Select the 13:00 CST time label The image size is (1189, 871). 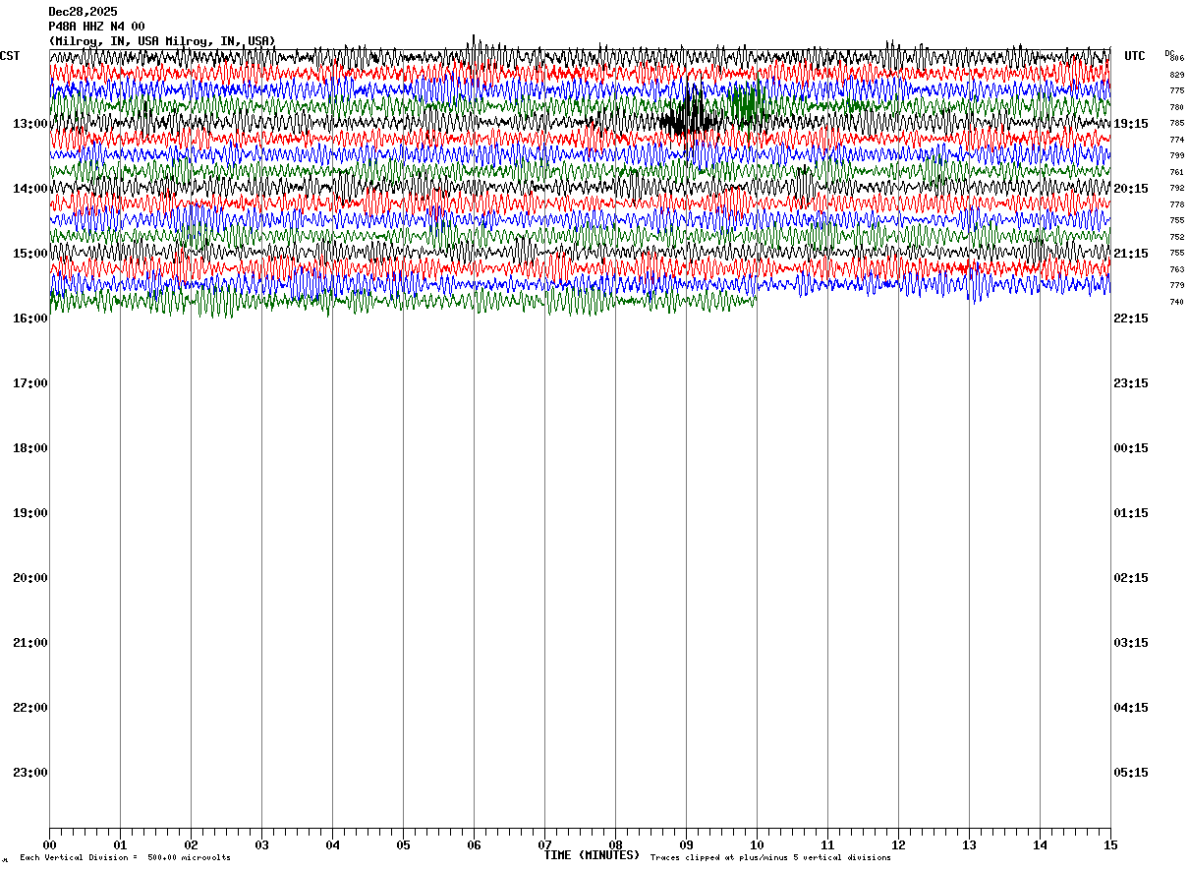[x=30, y=124]
